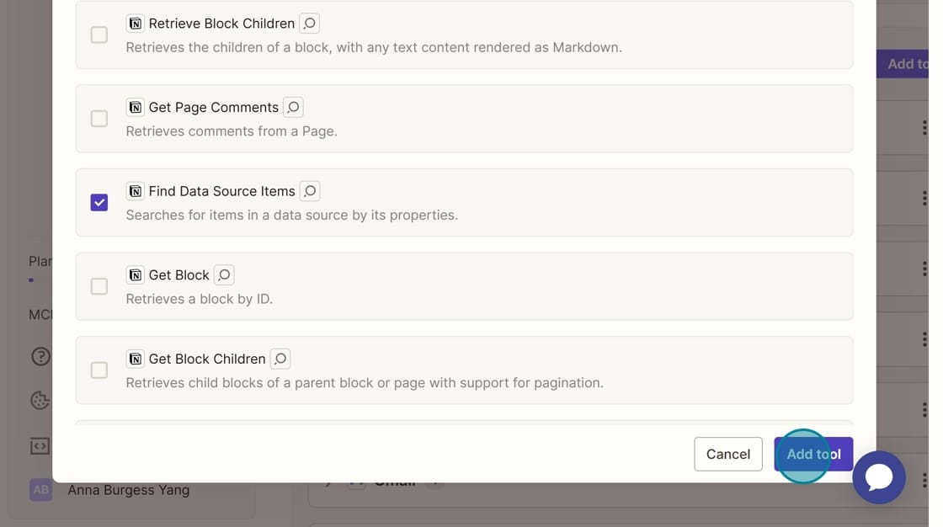This screenshot has width=943, height=527.
Task: Check the Get Page Comments tool
Action: [99, 119]
